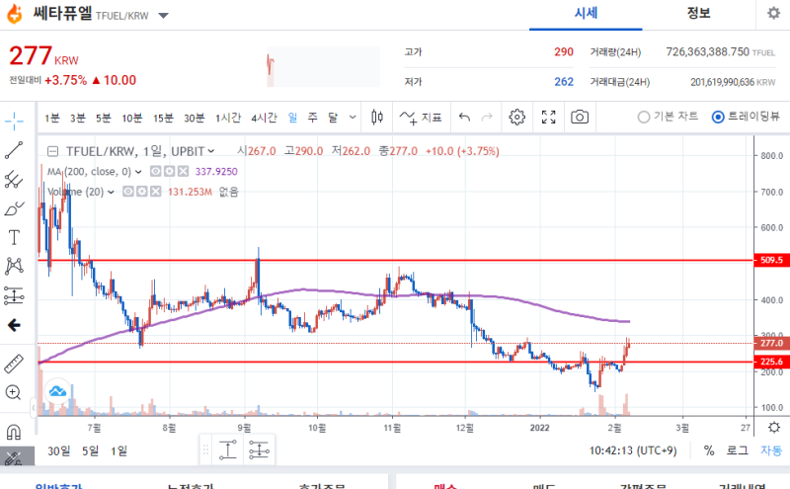Remove the MA indicator
The height and width of the screenshot is (489, 790).
(183, 172)
